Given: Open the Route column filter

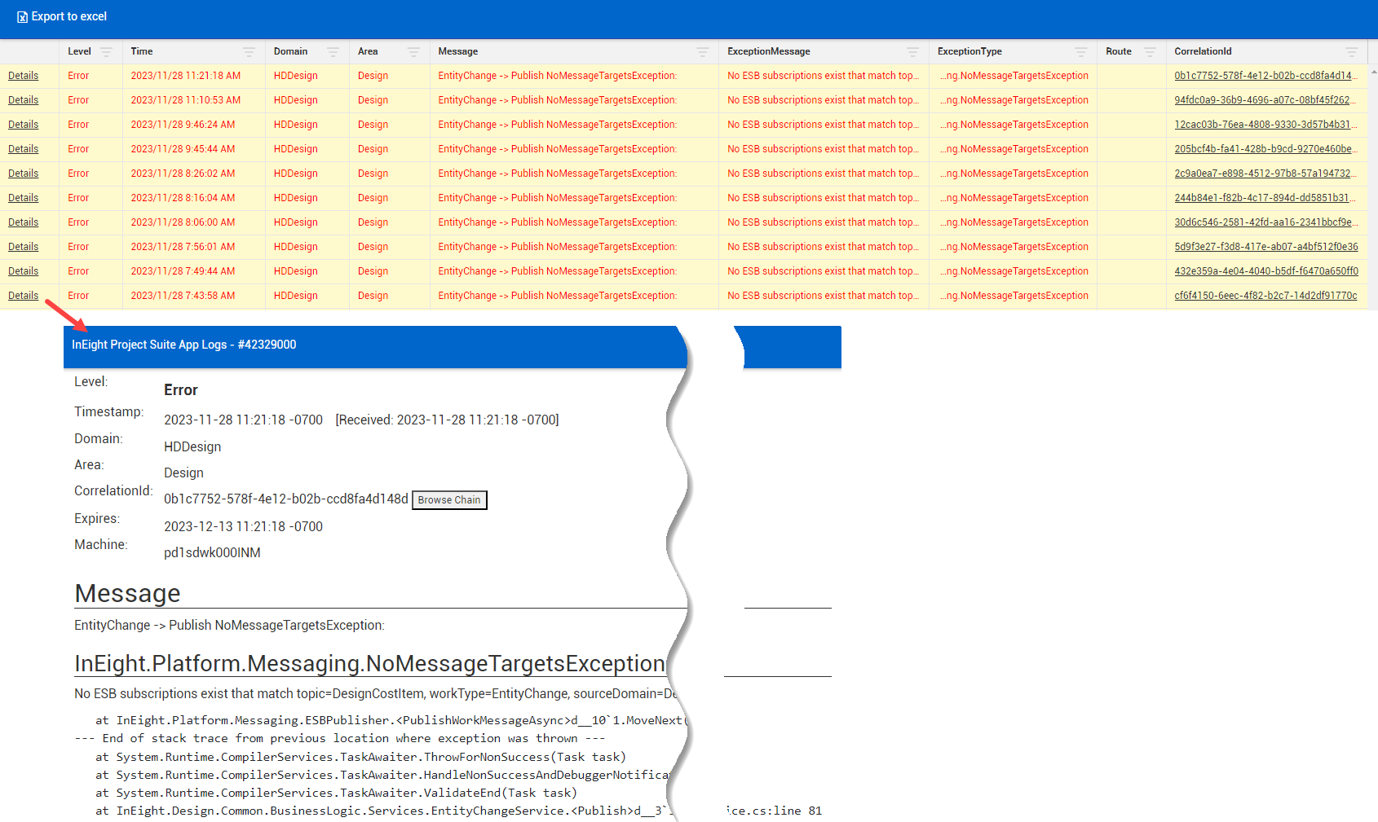Looking at the screenshot, I should click(1151, 51).
